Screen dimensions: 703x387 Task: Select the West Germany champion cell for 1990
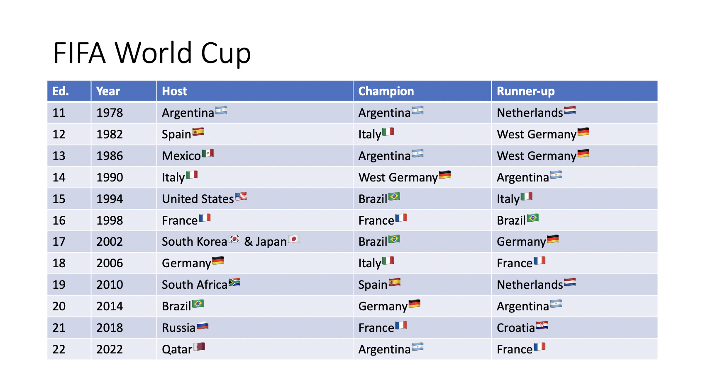coord(422,177)
